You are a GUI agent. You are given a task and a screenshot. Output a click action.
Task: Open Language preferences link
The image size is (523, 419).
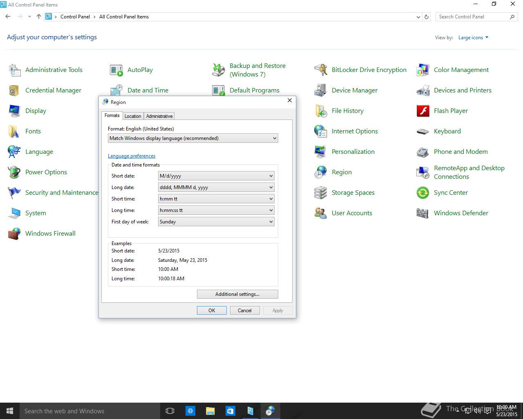click(132, 156)
